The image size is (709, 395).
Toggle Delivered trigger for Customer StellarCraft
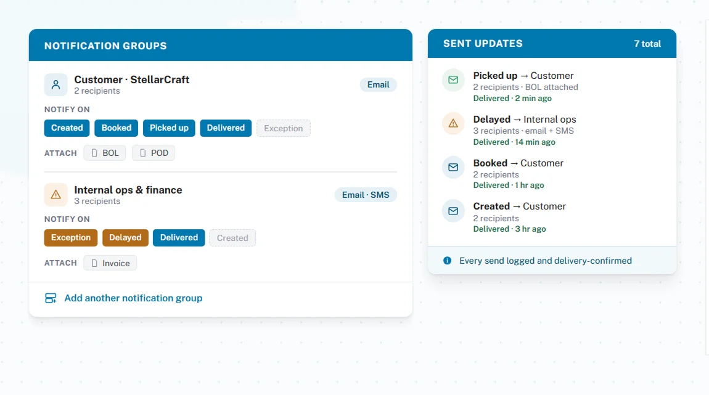(x=226, y=128)
